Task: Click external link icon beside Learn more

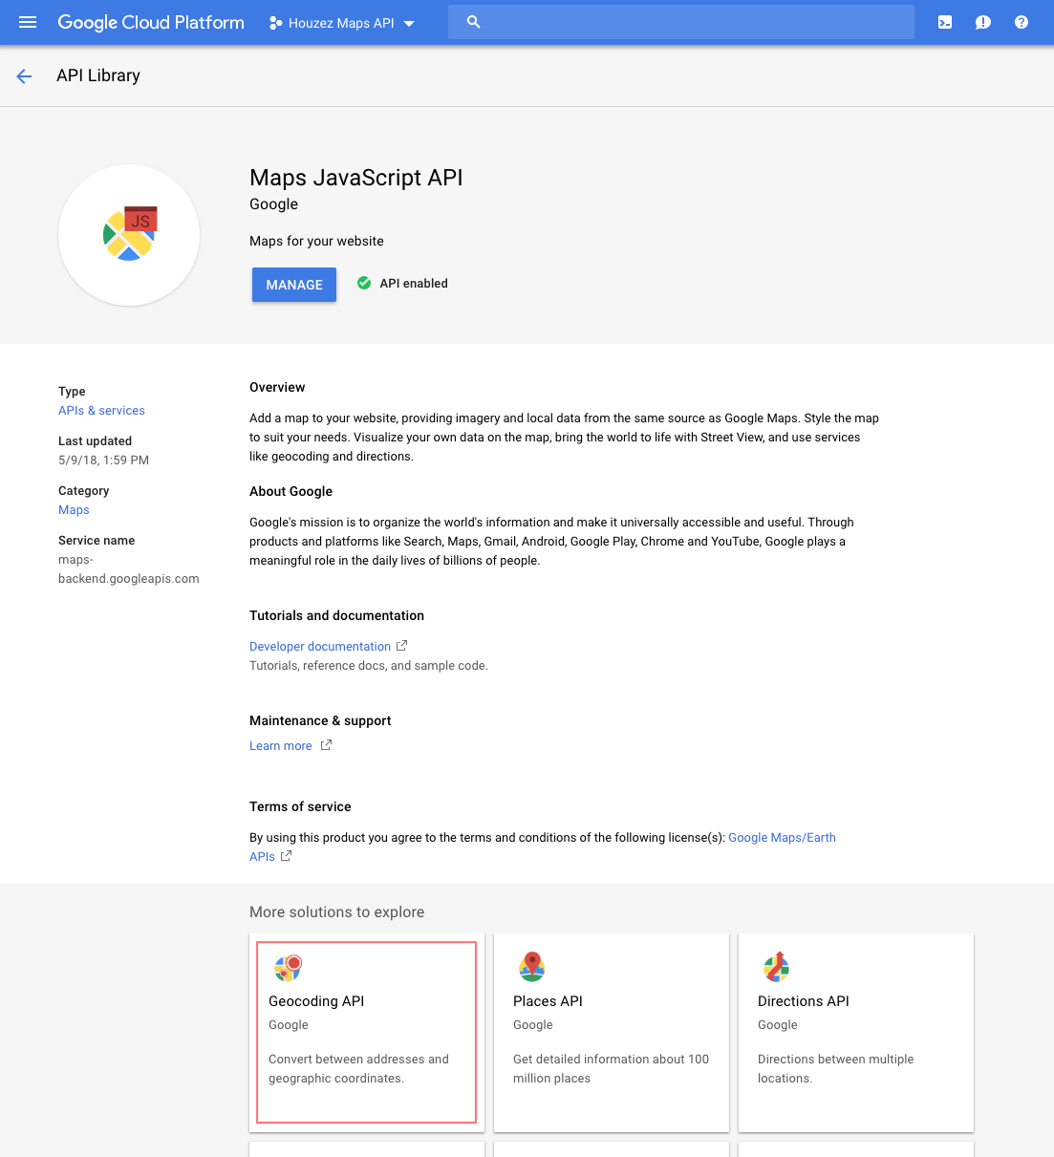Action: pyautogui.click(x=326, y=745)
